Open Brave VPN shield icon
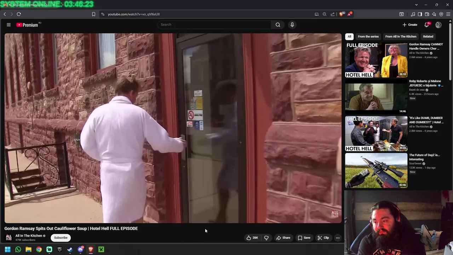 point(441,14)
